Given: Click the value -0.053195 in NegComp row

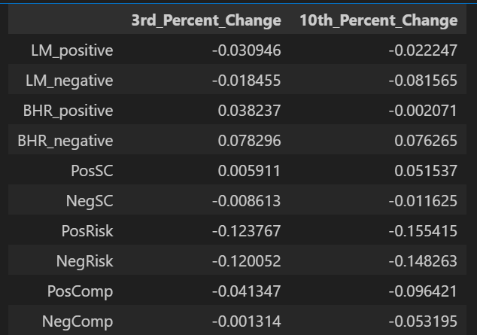Looking at the screenshot, I should point(423,321).
